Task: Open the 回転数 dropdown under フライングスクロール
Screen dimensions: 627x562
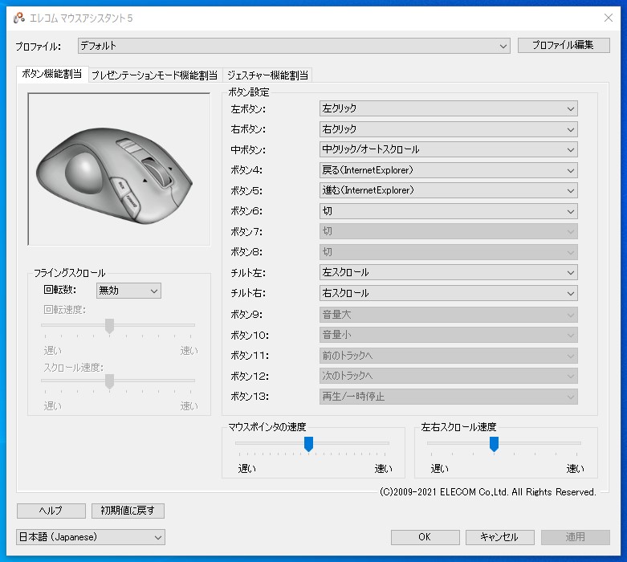Action: click(x=128, y=291)
